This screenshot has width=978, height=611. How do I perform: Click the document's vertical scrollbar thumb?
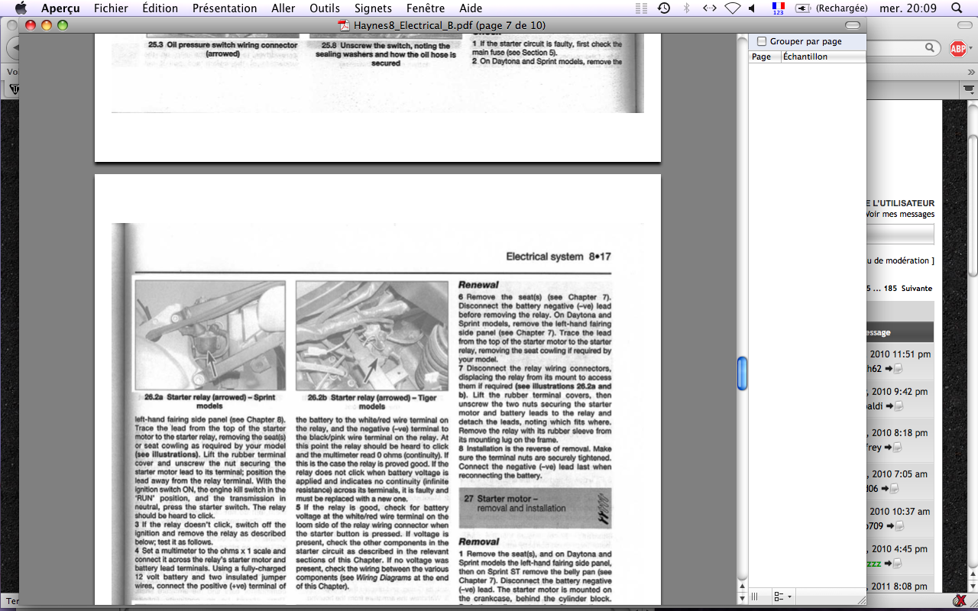[742, 373]
